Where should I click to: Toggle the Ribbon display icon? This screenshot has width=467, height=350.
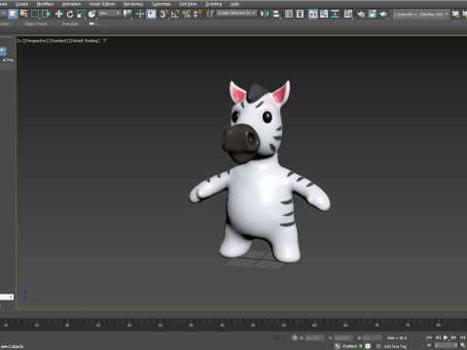(x=313, y=14)
